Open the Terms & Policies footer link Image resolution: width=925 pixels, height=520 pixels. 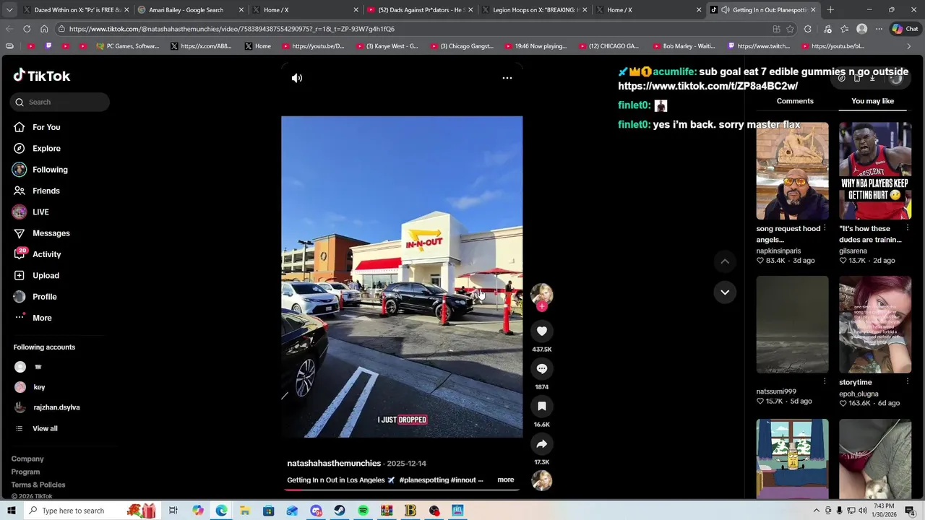[x=38, y=485]
